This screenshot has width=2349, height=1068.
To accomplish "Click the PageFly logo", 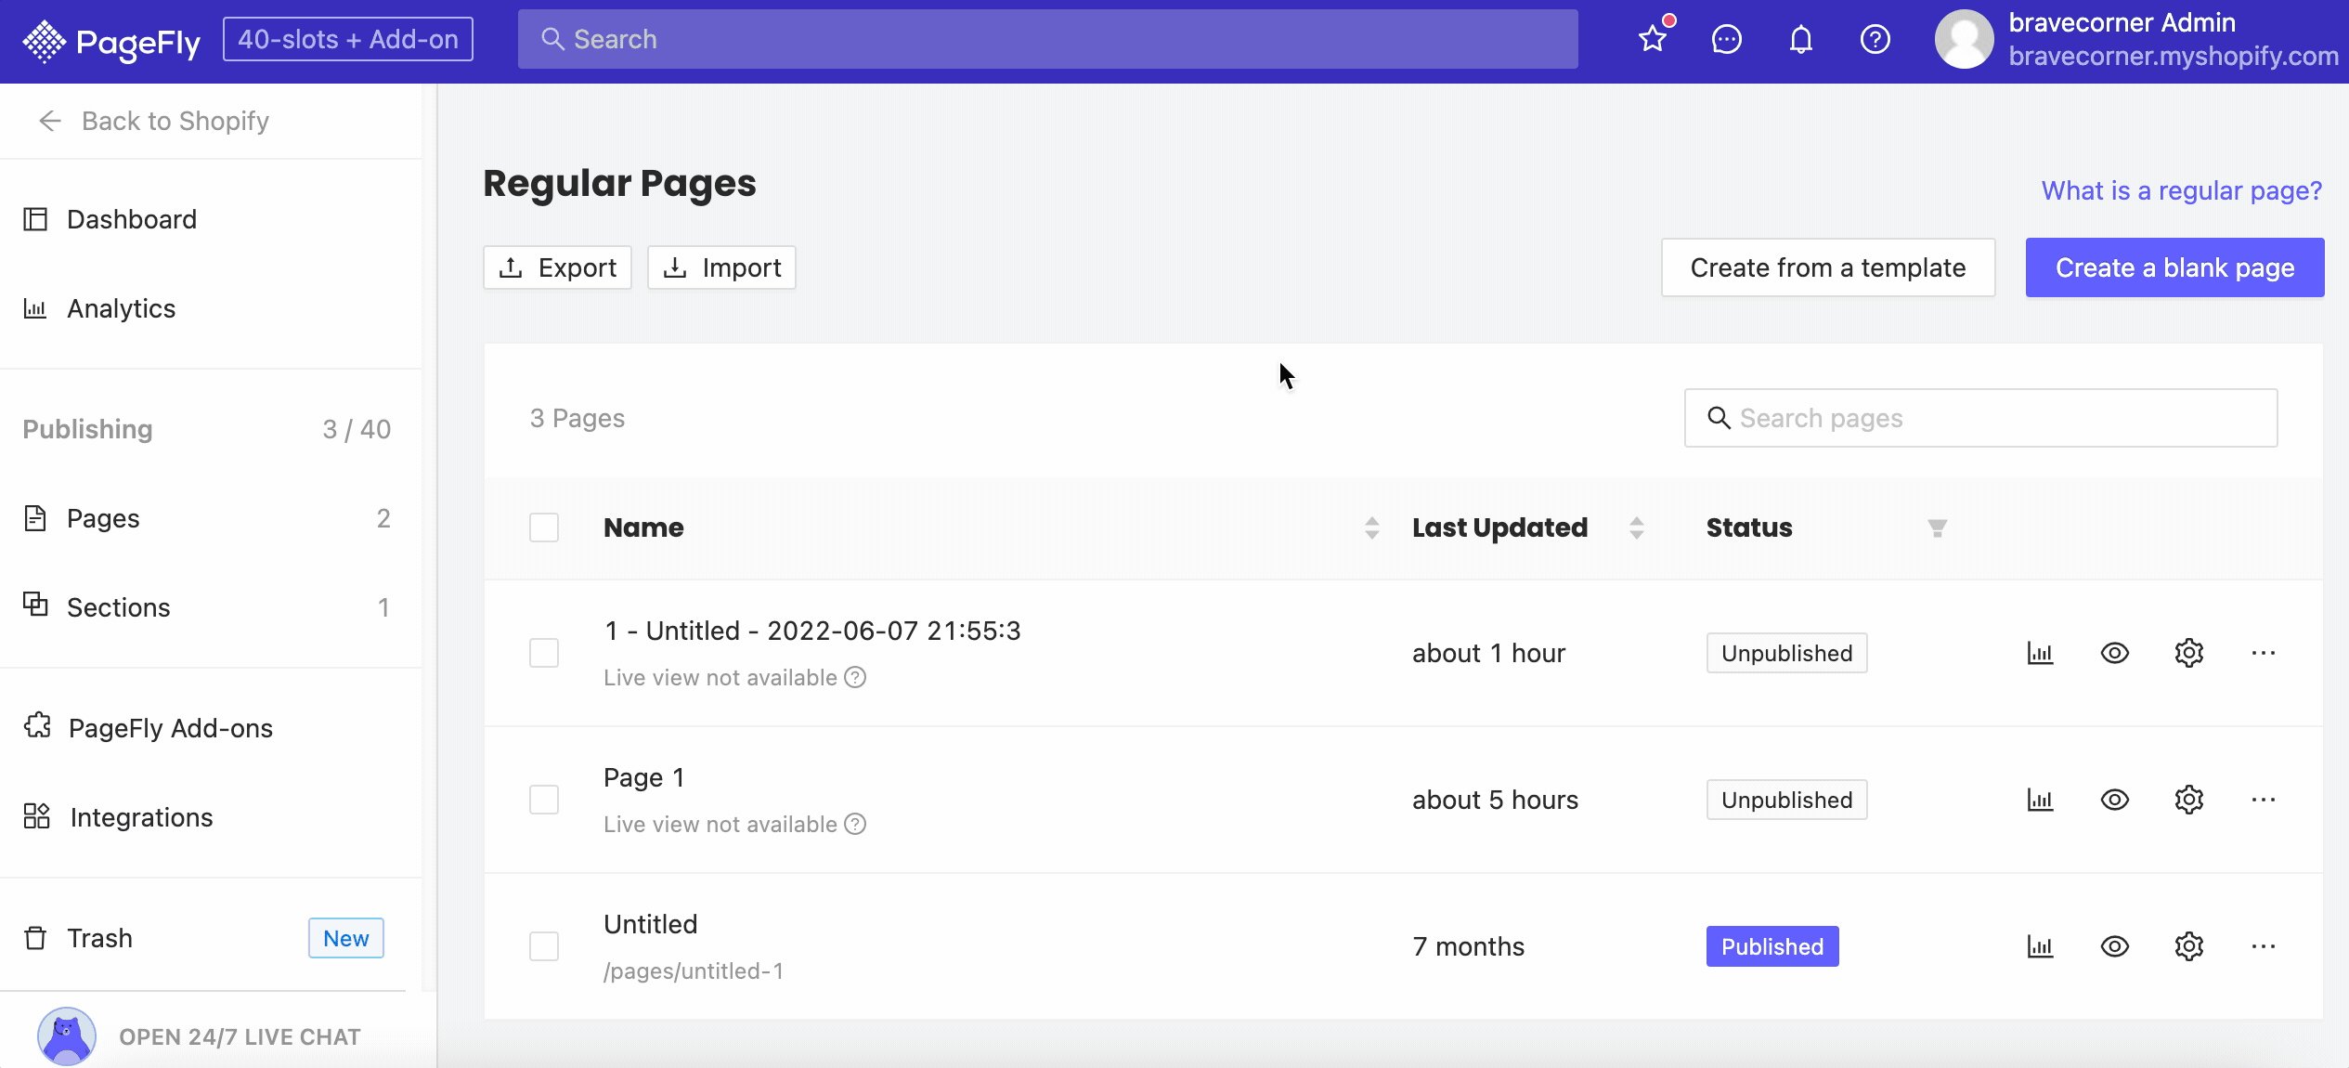I will [x=110, y=40].
